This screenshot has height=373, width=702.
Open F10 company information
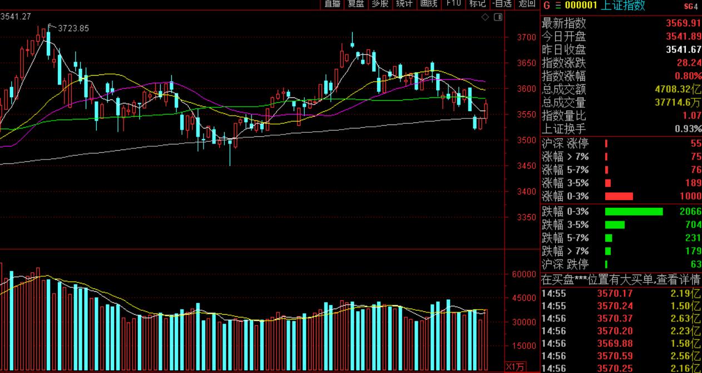(x=453, y=4)
